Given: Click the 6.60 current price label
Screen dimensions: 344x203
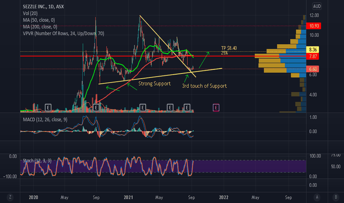Looking at the screenshot, I should click(x=313, y=69).
